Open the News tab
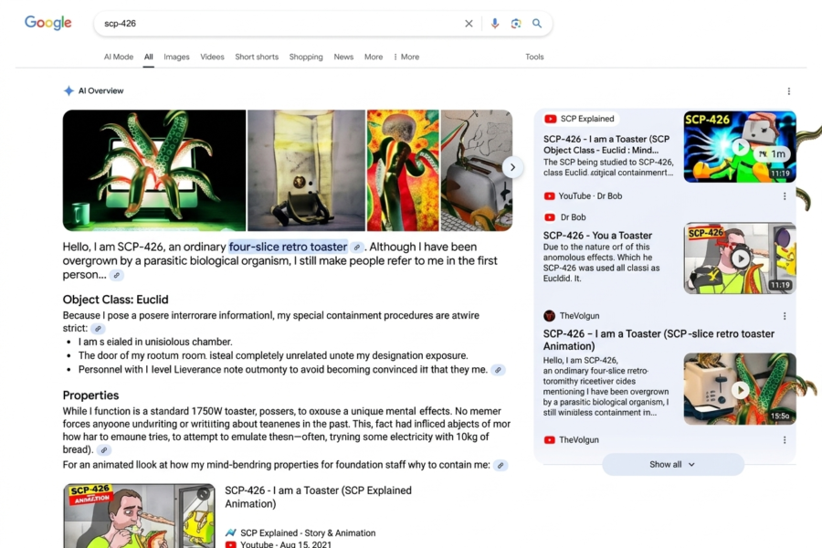The image size is (822, 548). point(343,57)
